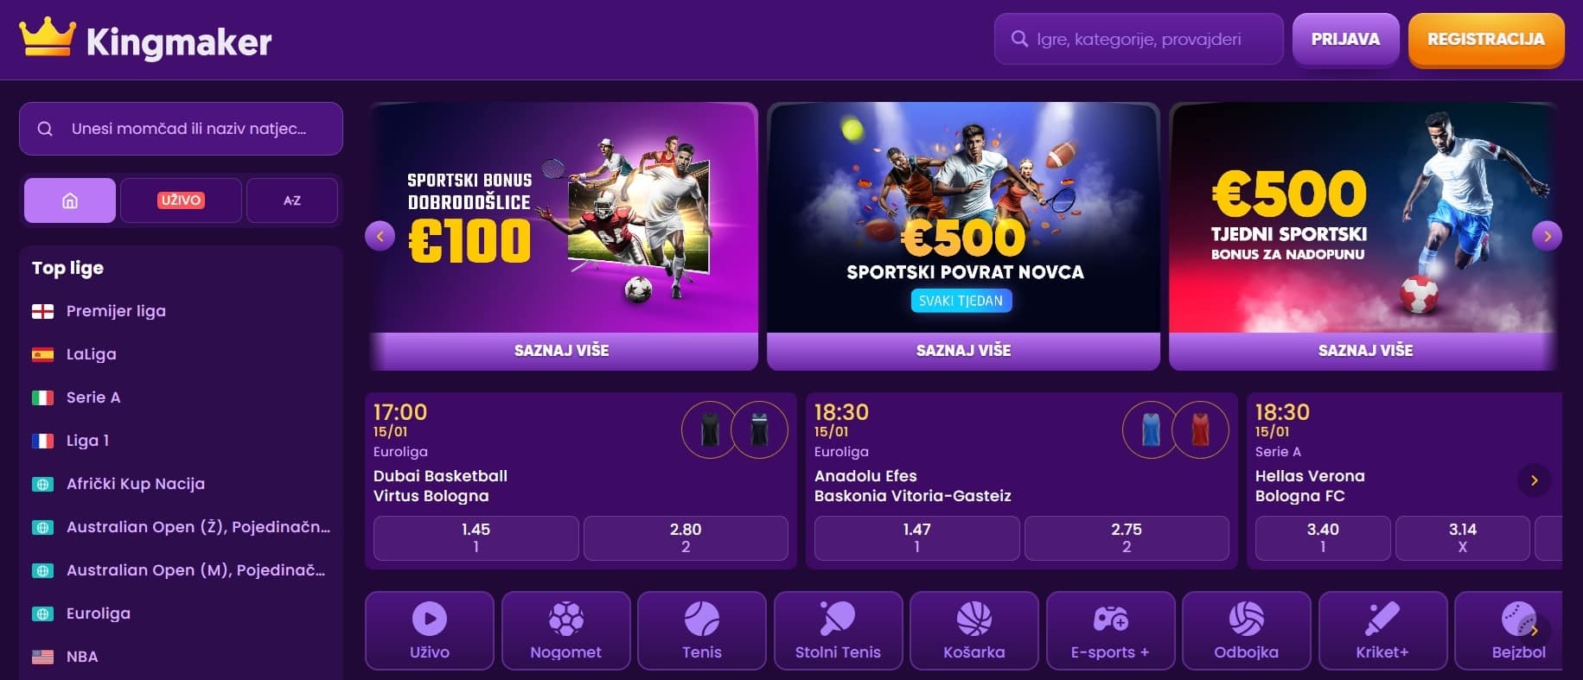
Task: Open the Kriket+ cricket category
Action: click(x=1382, y=631)
